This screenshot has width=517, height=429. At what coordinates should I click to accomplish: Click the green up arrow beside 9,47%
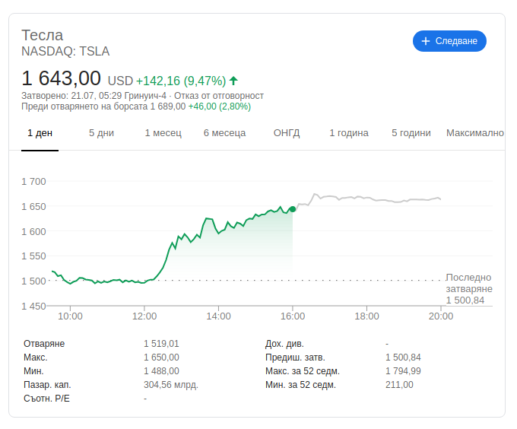233,81
